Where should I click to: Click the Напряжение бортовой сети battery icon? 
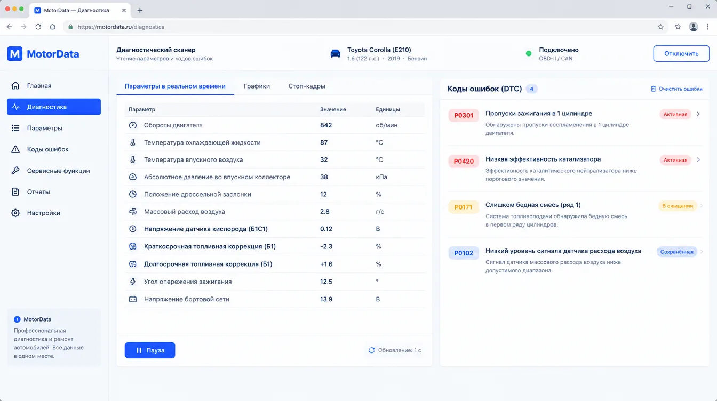tap(133, 299)
